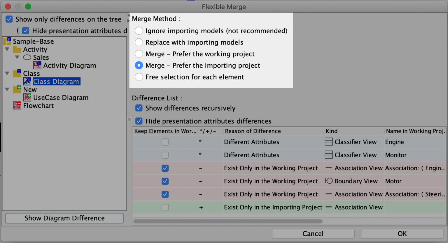The height and width of the screenshot is (243, 448).
Task: Collapse the Sales tree node
Action: pyautogui.click(x=17, y=57)
